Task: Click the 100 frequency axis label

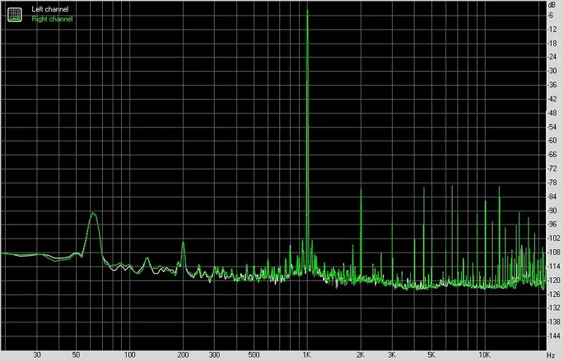Action: 129,355
